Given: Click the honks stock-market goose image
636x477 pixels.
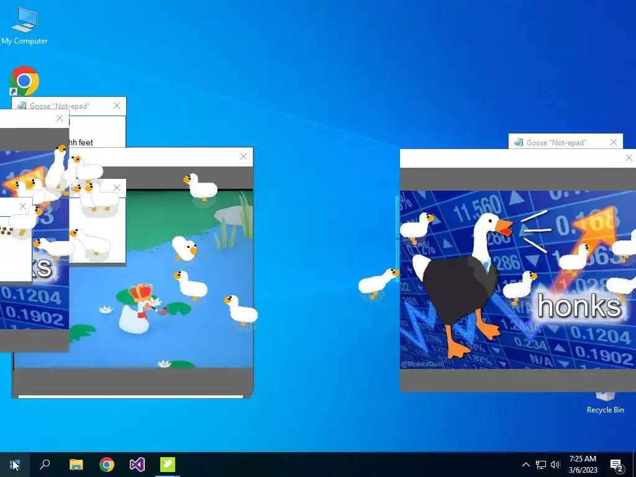Looking at the screenshot, I should pyautogui.click(x=517, y=280).
